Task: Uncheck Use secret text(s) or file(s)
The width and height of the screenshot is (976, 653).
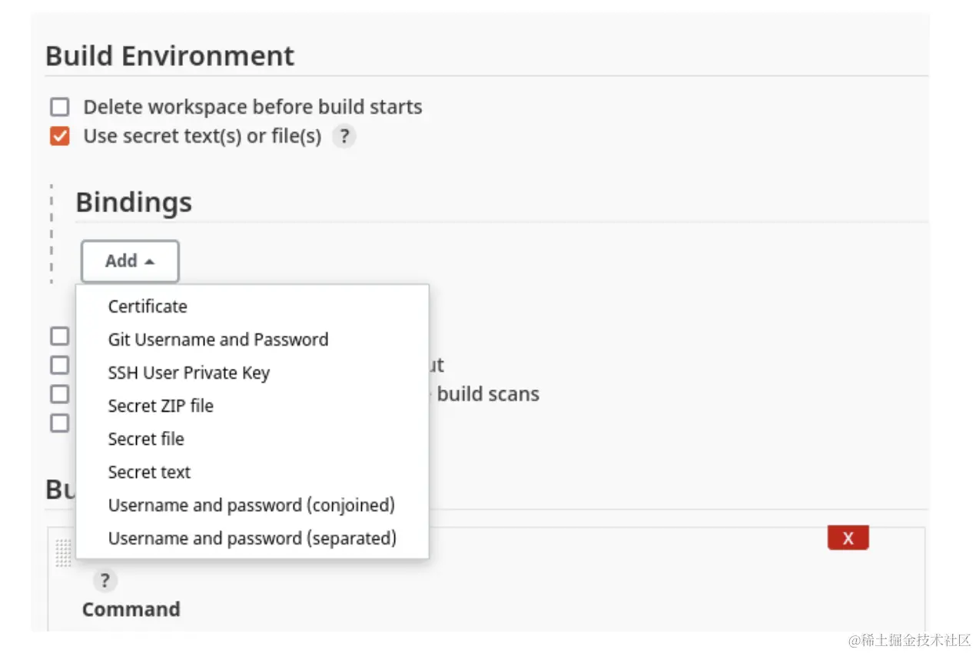Action: (x=60, y=137)
